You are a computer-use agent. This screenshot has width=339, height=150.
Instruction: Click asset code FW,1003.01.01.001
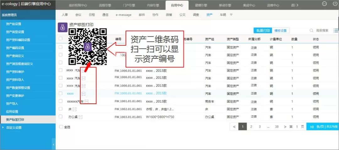[x=128, y=117]
